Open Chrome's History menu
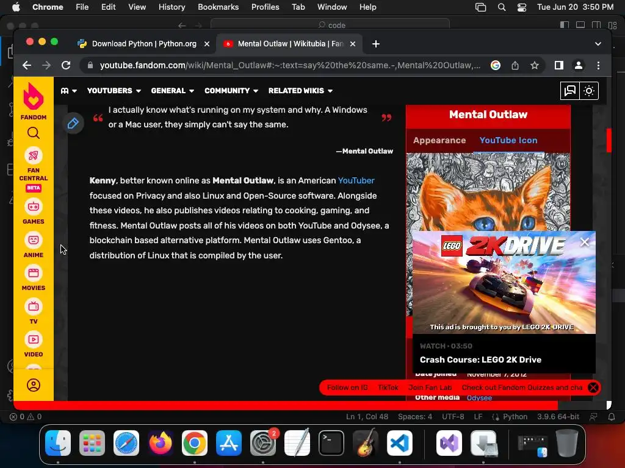Viewport: 625px width, 468px height. pyautogui.click(x=172, y=7)
